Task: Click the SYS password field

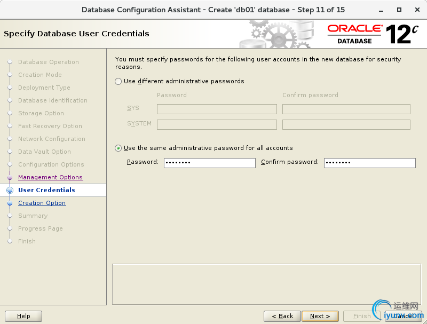Action: tap(217, 109)
